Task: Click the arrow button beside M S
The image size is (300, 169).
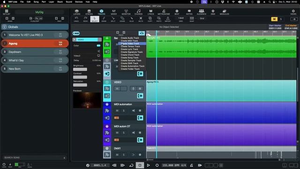Action: [294, 19]
